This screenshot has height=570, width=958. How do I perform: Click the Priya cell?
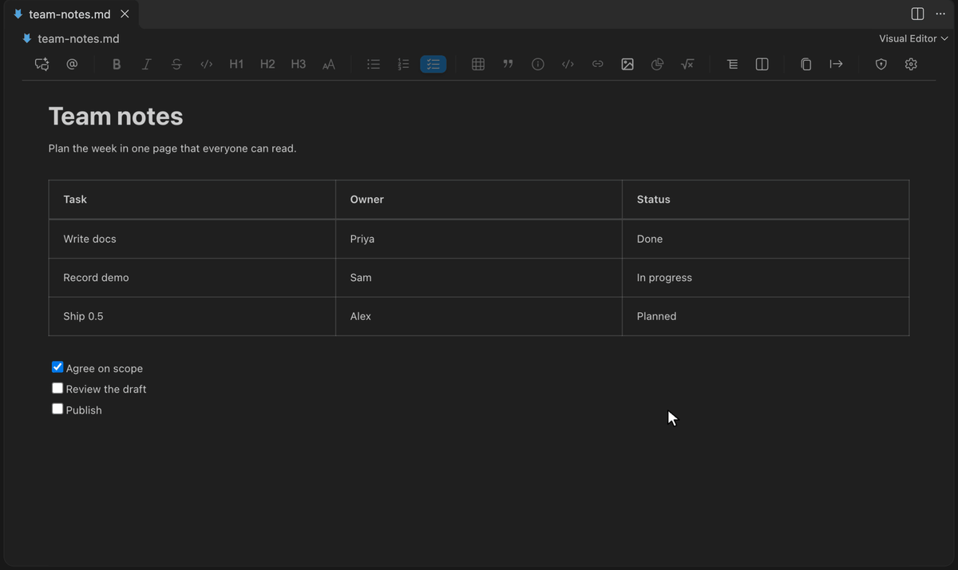click(479, 239)
